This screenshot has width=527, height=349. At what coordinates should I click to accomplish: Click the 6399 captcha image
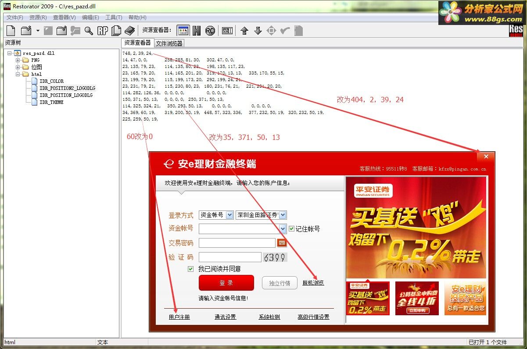click(x=275, y=257)
